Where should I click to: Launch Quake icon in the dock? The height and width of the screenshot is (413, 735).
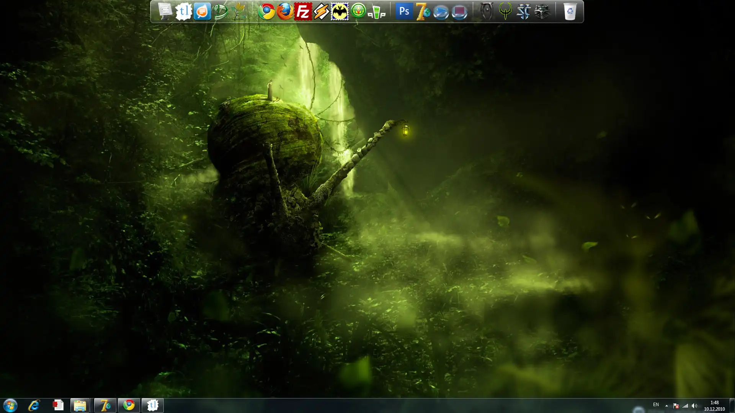(x=505, y=11)
